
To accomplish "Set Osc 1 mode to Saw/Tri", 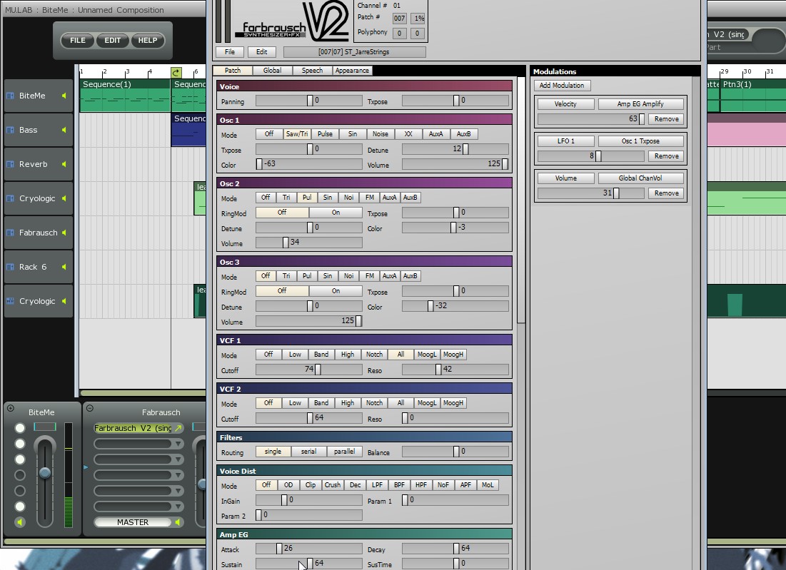I will [x=297, y=134].
